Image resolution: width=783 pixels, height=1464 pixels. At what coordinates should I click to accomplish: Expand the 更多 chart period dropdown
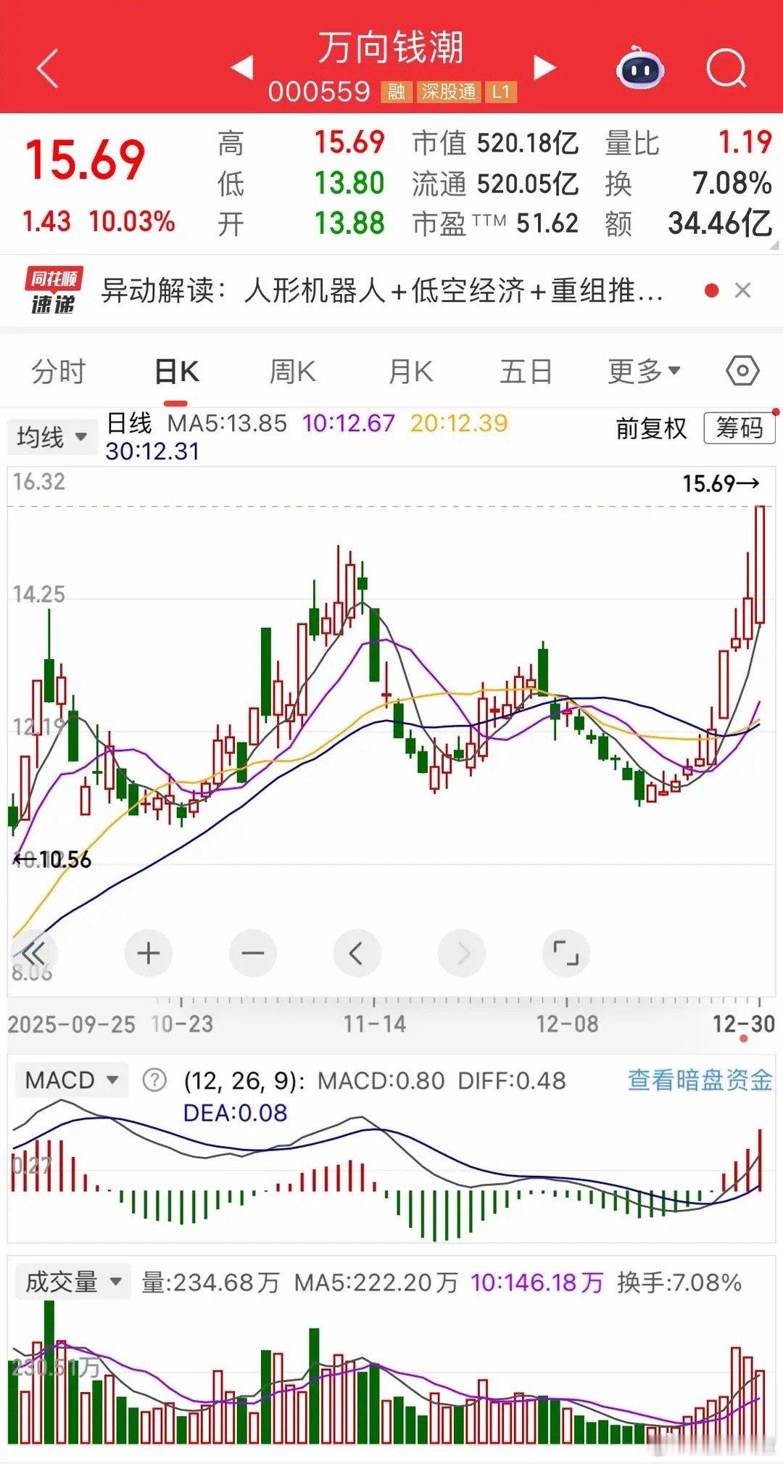[644, 372]
